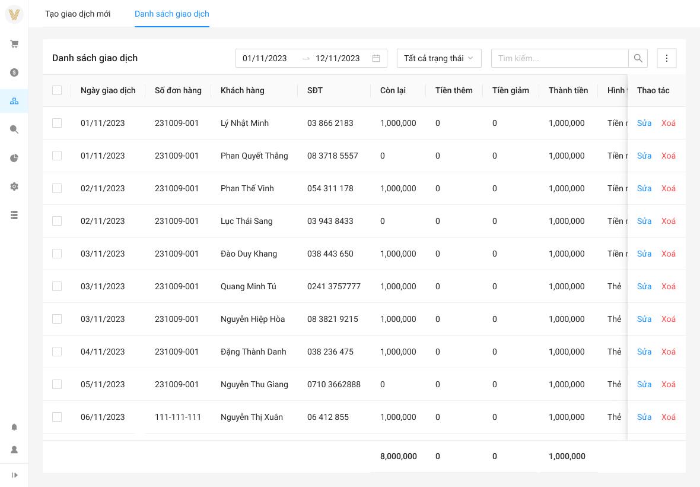Open the dollar coin sidebar icon
The height and width of the screenshot is (487, 700).
coord(14,72)
